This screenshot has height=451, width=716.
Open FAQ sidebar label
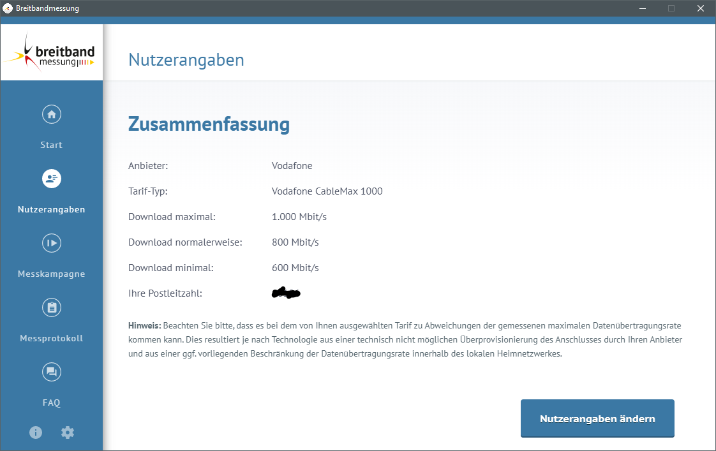[51, 403]
